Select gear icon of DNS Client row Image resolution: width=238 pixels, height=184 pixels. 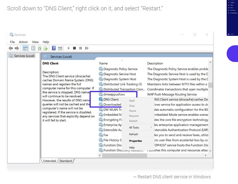click(x=101, y=99)
